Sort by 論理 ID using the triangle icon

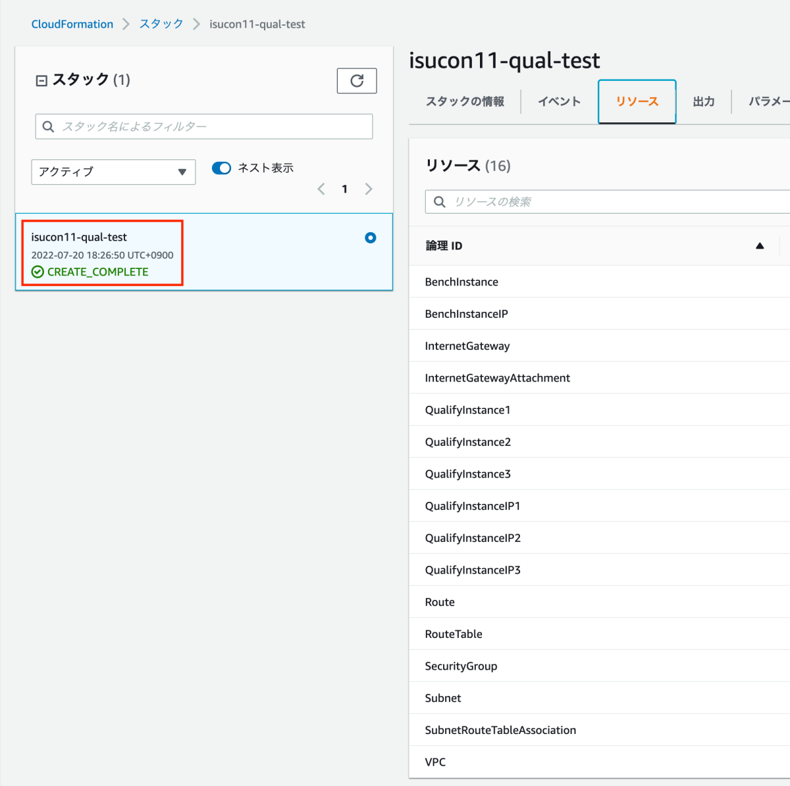coord(760,246)
